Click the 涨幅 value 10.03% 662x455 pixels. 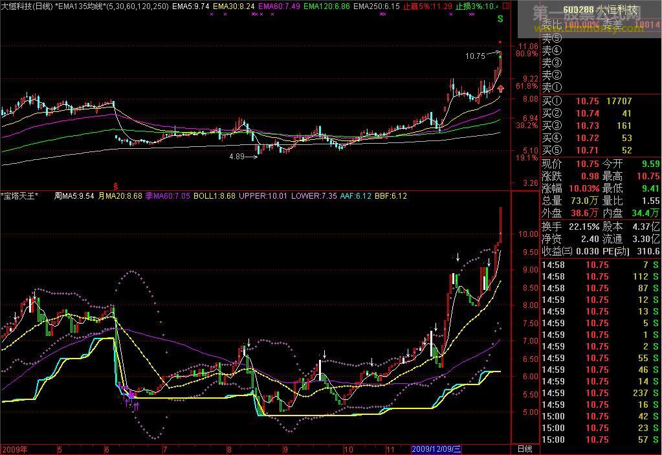(x=584, y=188)
